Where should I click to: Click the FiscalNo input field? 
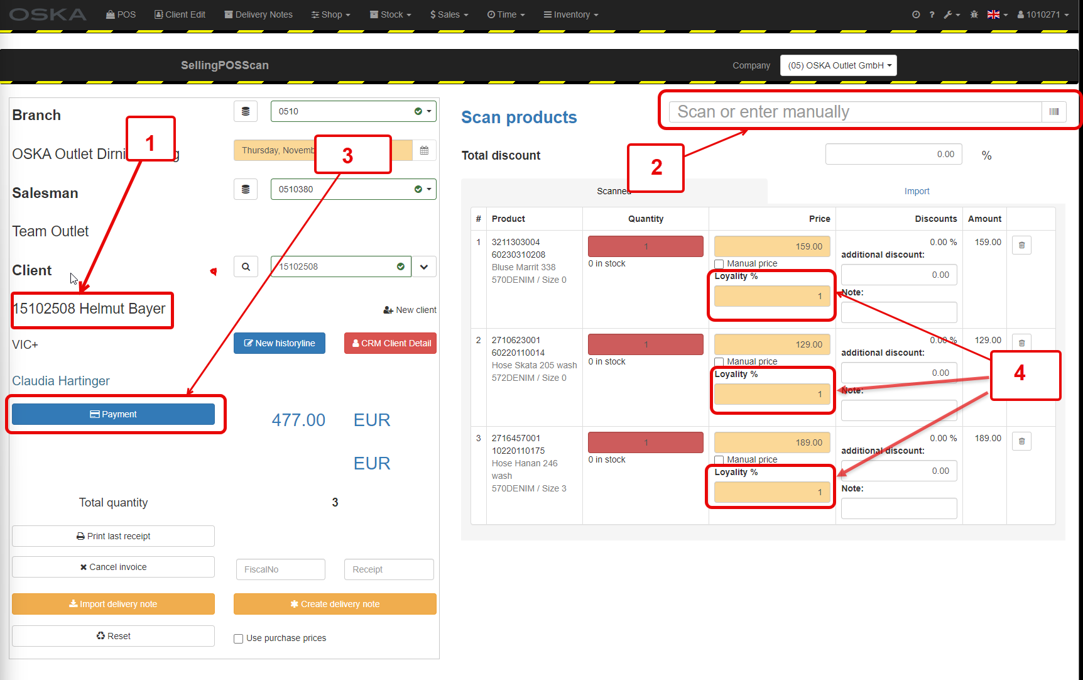[281, 569]
